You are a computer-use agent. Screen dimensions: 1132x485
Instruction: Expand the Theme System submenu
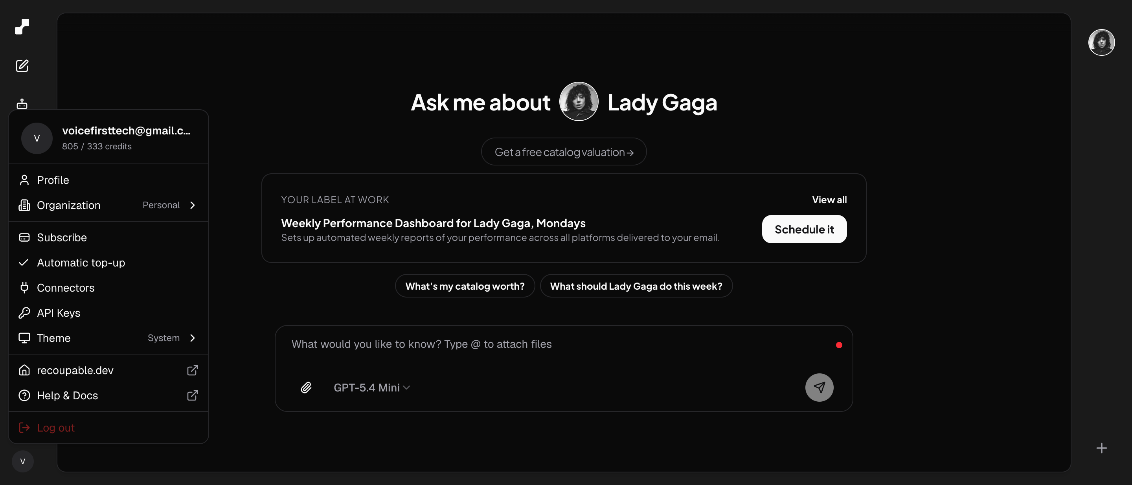click(x=108, y=338)
